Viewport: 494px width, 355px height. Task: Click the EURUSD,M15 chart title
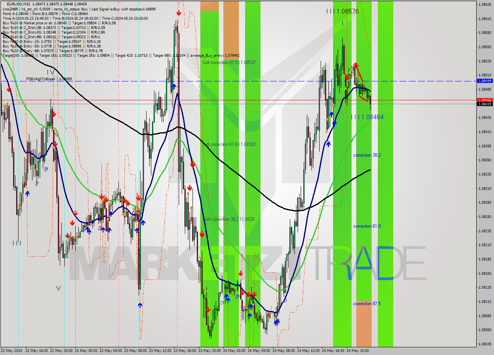click(x=19, y=4)
